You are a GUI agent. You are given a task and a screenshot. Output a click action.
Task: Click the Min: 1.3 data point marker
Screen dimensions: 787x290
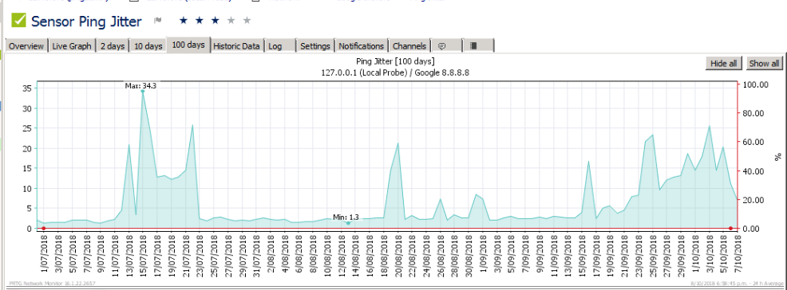[348, 223]
